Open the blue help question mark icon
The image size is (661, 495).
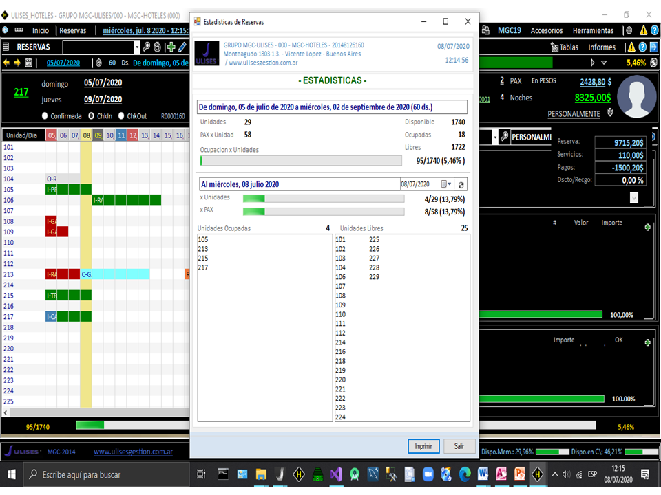pos(642,47)
